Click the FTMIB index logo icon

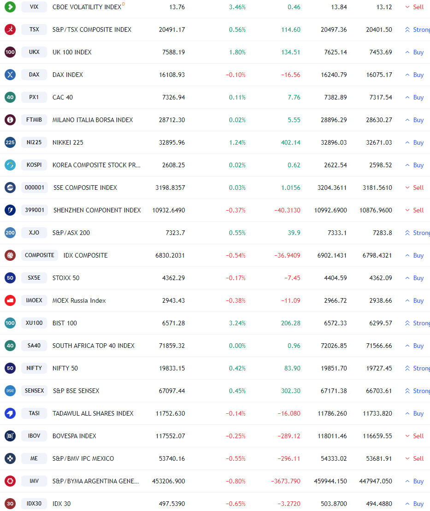pos(10,120)
